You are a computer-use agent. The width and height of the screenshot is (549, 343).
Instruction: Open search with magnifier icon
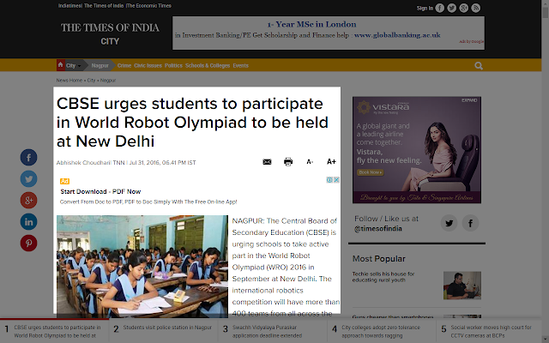pyautogui.click(x=479, y=66)
